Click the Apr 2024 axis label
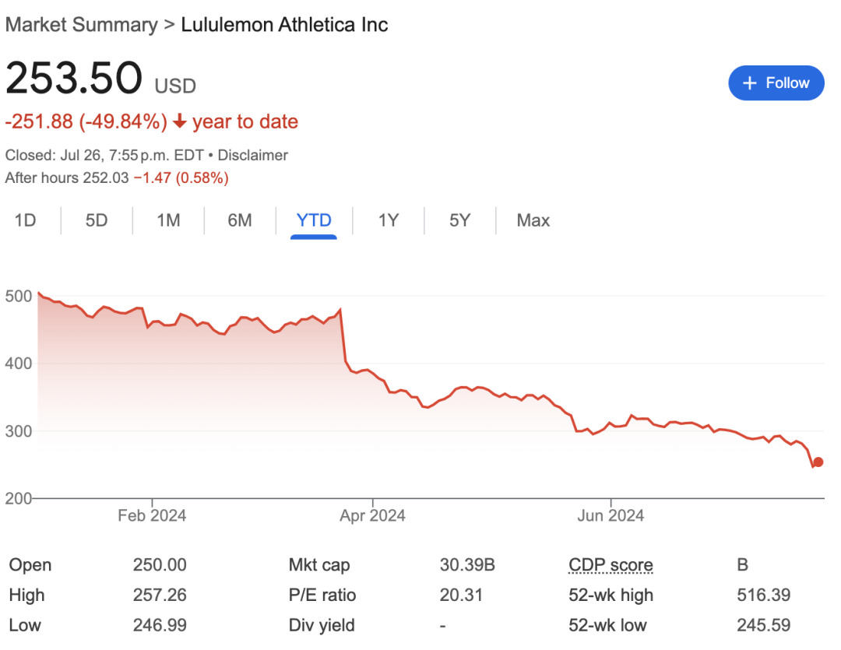 coord(373,515)
